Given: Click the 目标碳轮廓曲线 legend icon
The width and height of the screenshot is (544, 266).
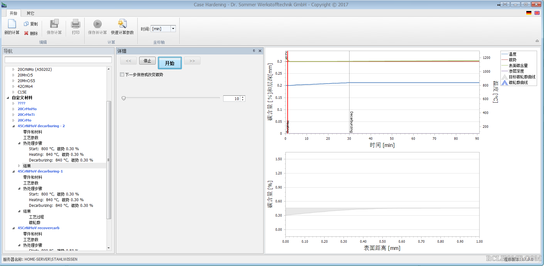Looking at the screenshot, I should (505, 77).
